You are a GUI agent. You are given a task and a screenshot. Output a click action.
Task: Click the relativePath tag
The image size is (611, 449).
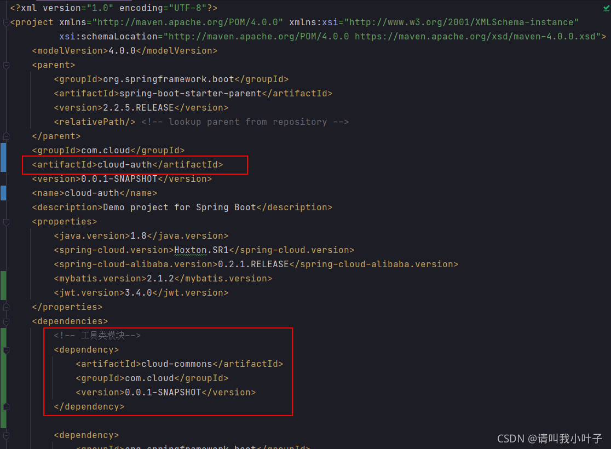[x=95, y=122]
